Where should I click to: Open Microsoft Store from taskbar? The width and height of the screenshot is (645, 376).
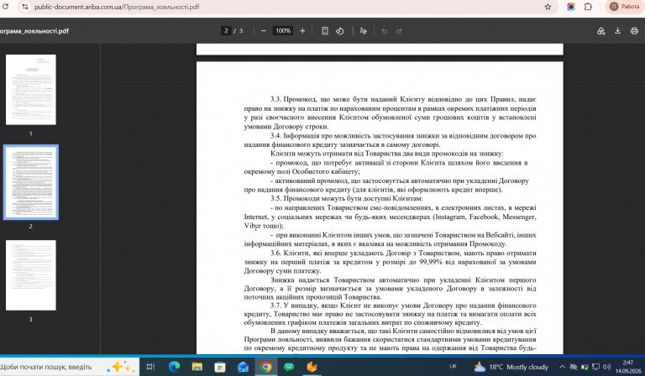tap(220, 367)
